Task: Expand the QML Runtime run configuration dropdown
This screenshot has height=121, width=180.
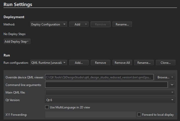Action: pyautogui.click(x=48, y=63)
